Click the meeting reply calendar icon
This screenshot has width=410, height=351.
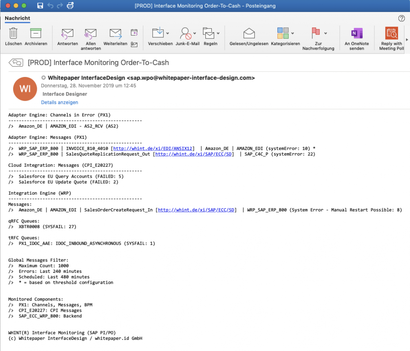(134, 32)
